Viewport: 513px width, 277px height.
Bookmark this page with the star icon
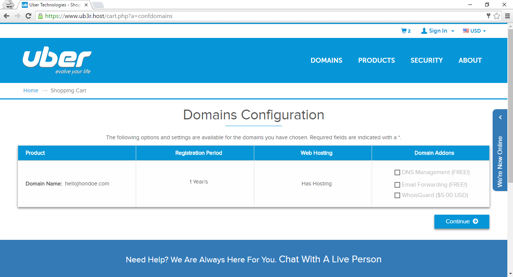tap(496, 16)
